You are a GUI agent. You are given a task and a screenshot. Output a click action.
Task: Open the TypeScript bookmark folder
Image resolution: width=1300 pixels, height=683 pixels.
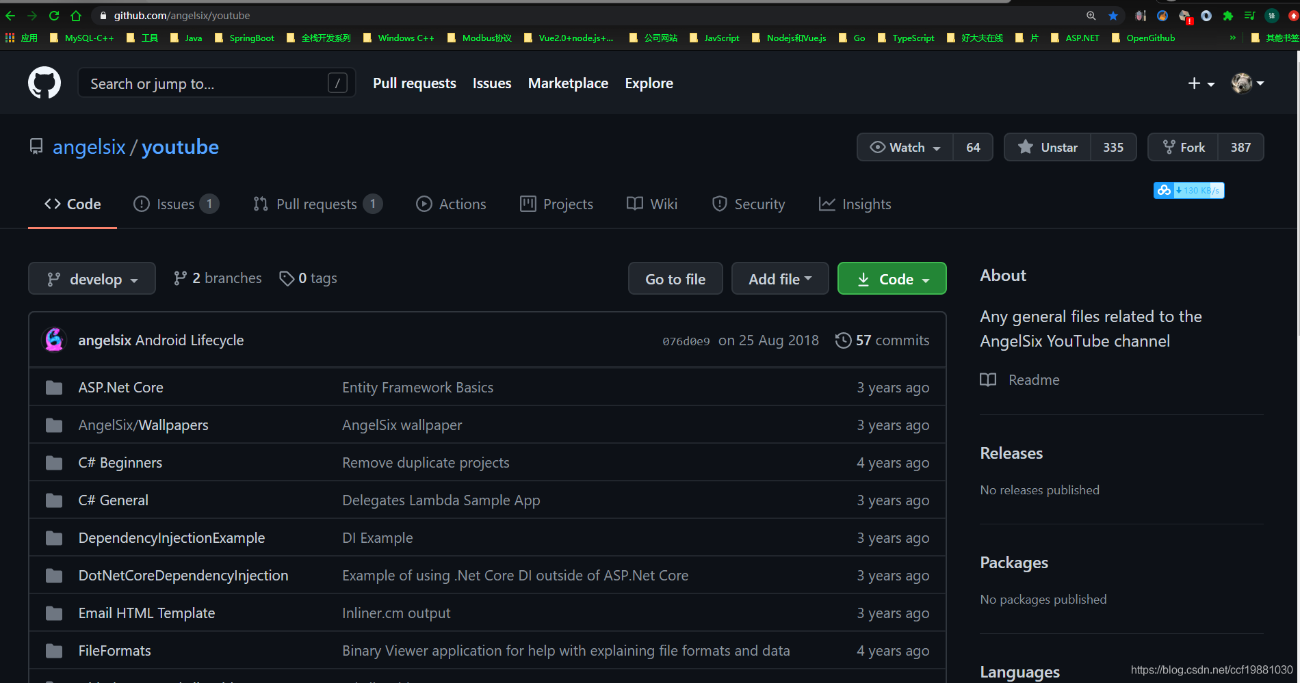pyautogui.click(x=906, y=38)
